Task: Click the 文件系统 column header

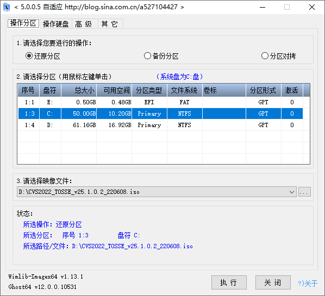Action: click(x=184, y=90)
